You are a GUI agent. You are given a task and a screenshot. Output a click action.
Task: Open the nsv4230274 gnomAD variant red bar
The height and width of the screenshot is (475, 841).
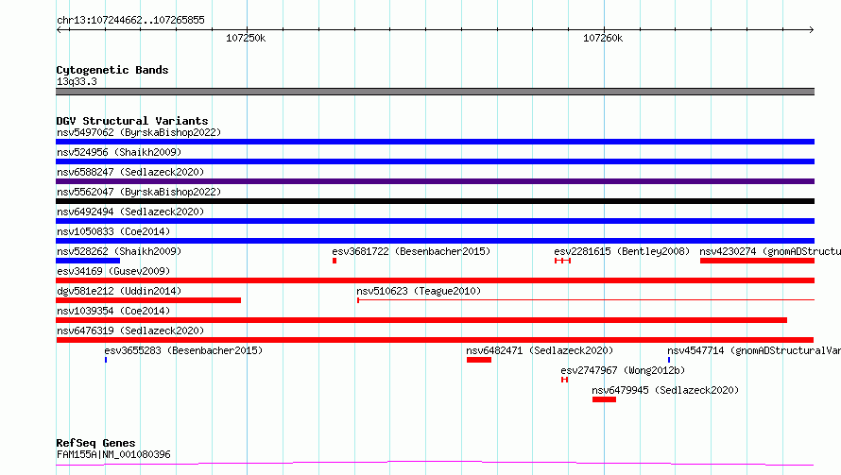[757, 261]
